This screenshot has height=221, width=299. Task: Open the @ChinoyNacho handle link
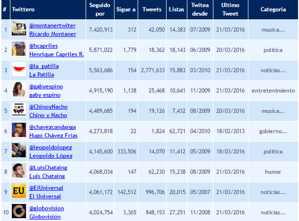48,107
